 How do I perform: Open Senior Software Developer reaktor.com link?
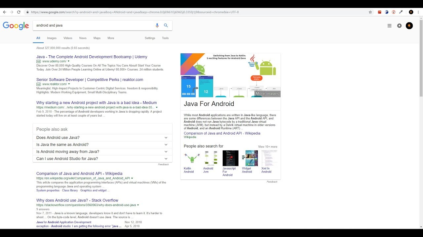tap(90, 80)
